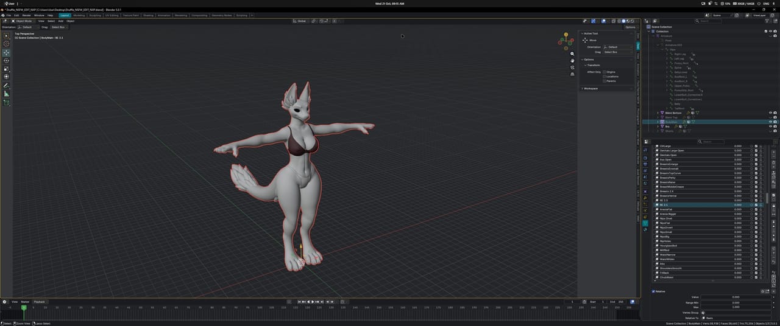Open the timeline Playback popover
The image size is (780, 326).
click(40, 302)
